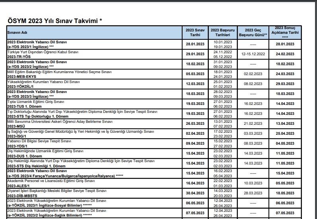Click the 12-15.12.2022 late application date
Viewport: 317px width, 219px height.
(254, 54)
